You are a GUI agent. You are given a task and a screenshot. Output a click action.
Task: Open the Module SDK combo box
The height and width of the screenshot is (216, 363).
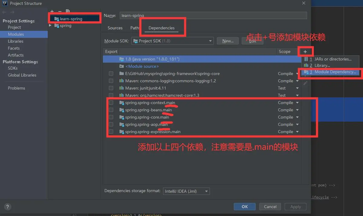point(172,41)
